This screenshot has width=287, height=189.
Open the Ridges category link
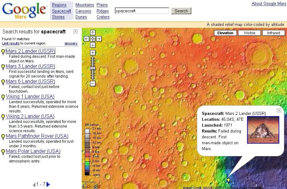point(103,11)
